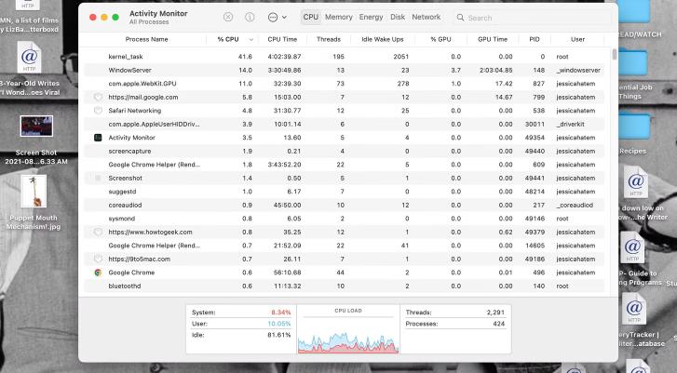Screen dimensions: 677x373
Task: Select the WindowServer process row
Action: tap(345, 70)
